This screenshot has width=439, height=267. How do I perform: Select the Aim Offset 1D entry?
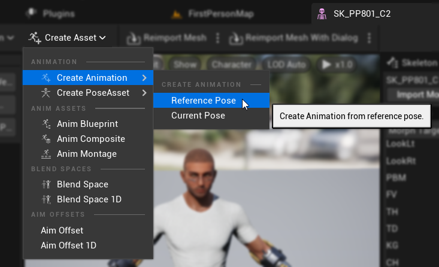pos(68,245)
